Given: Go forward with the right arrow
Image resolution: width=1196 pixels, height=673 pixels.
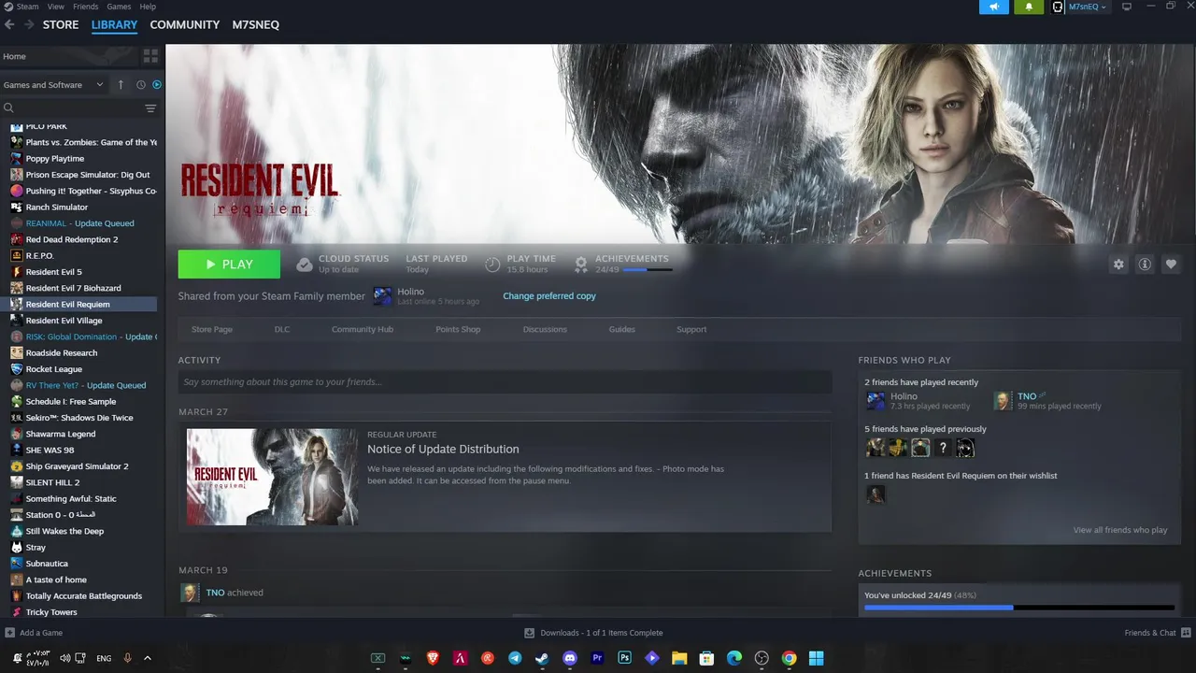Looking at the screenshot, I should click(29, 24).
